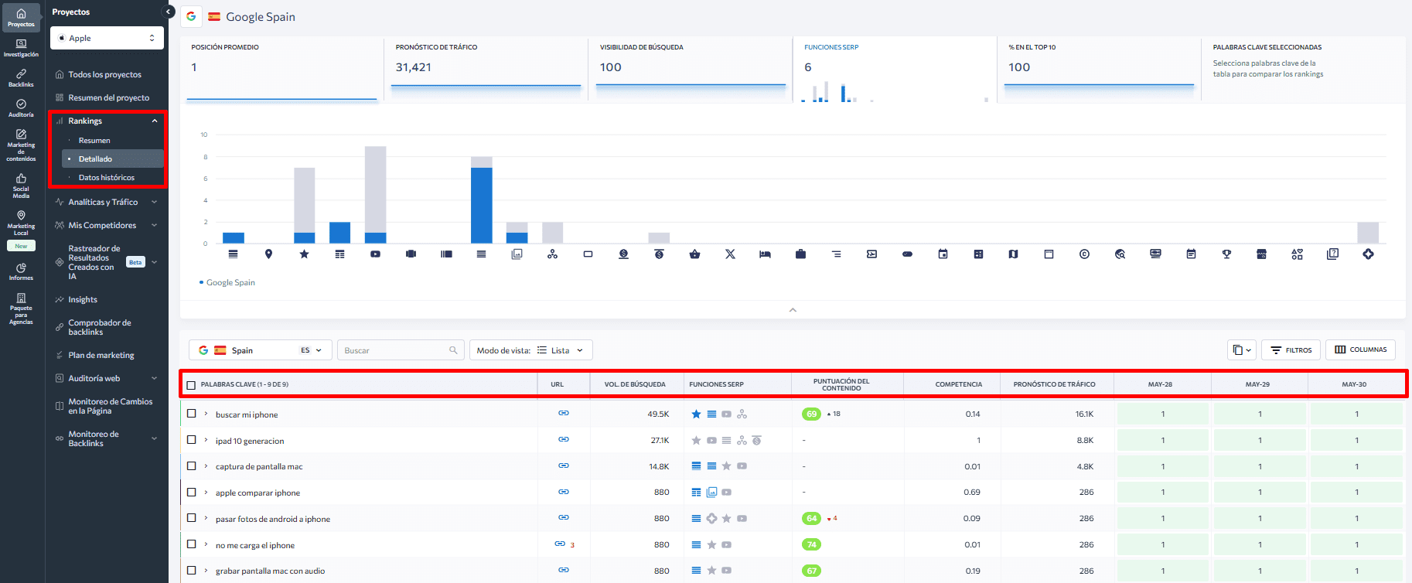Click the COLUMNAS button
The height and width of the screenshot is (583, 1412).
[x=1361, y=349]
